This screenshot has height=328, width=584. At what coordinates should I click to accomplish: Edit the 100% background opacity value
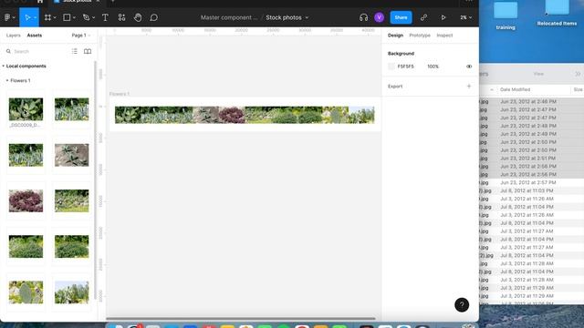pyautogui.click(x=433, y=67)
